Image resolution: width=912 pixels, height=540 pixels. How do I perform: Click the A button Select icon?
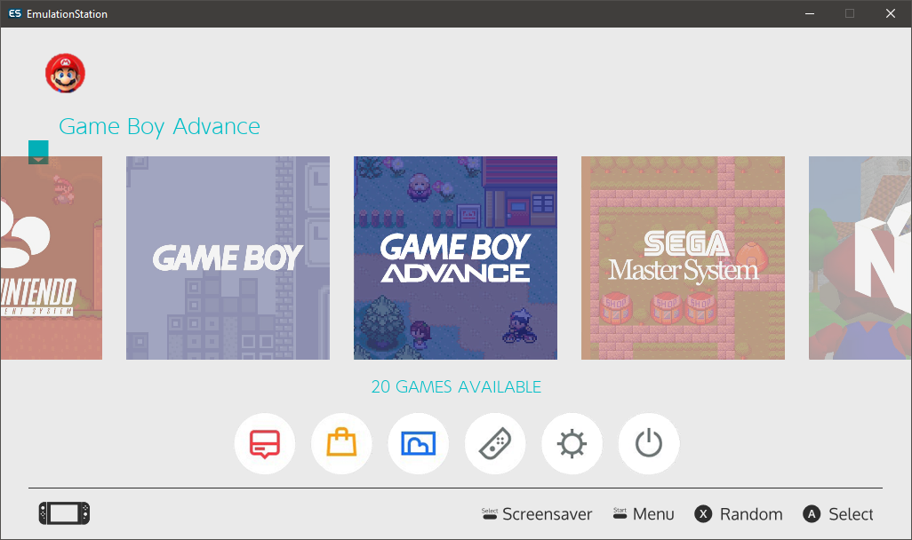click(812, 514)
